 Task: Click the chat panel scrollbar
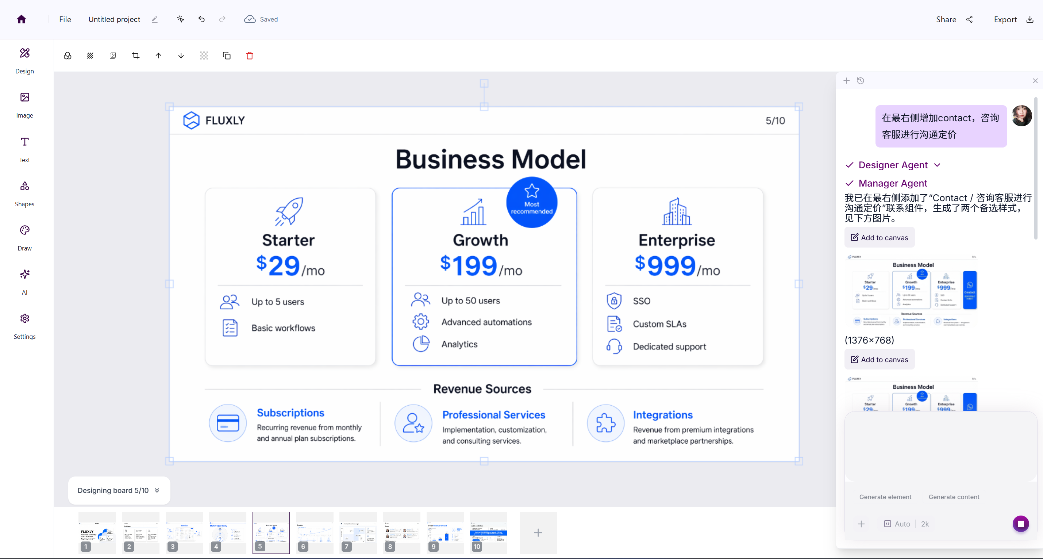[x=1036, y=168]
